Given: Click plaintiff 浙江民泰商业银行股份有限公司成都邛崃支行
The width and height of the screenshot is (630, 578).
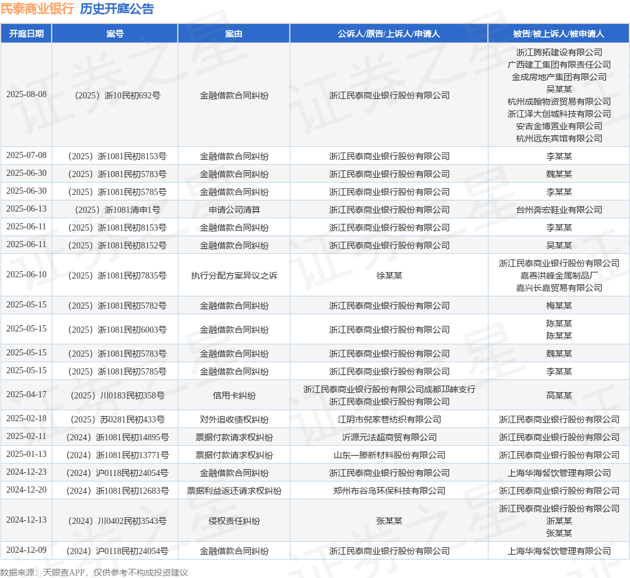Looking at the screenshot, I should [x=389, y=390].
